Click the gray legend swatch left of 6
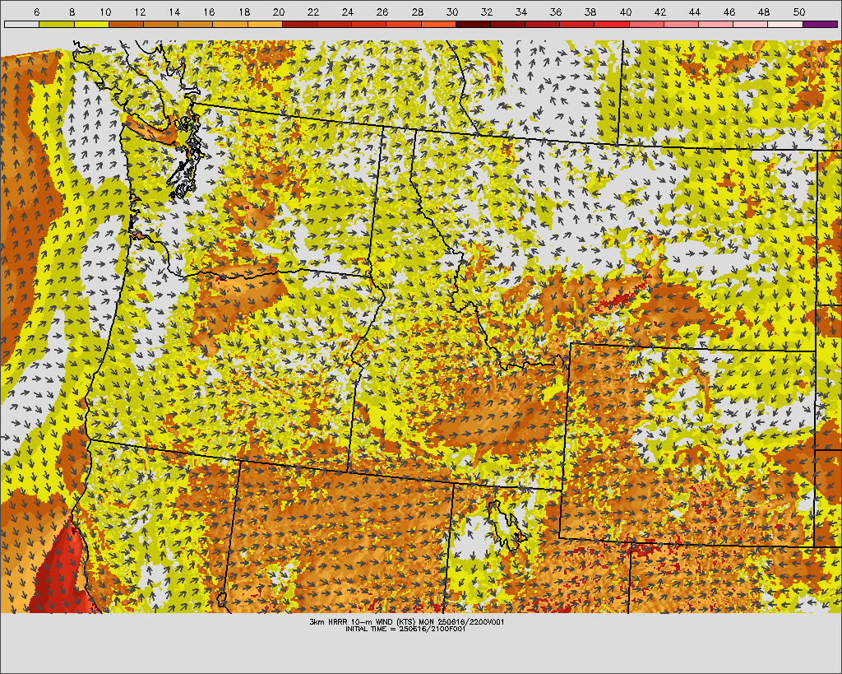 [x=22, y=24]
